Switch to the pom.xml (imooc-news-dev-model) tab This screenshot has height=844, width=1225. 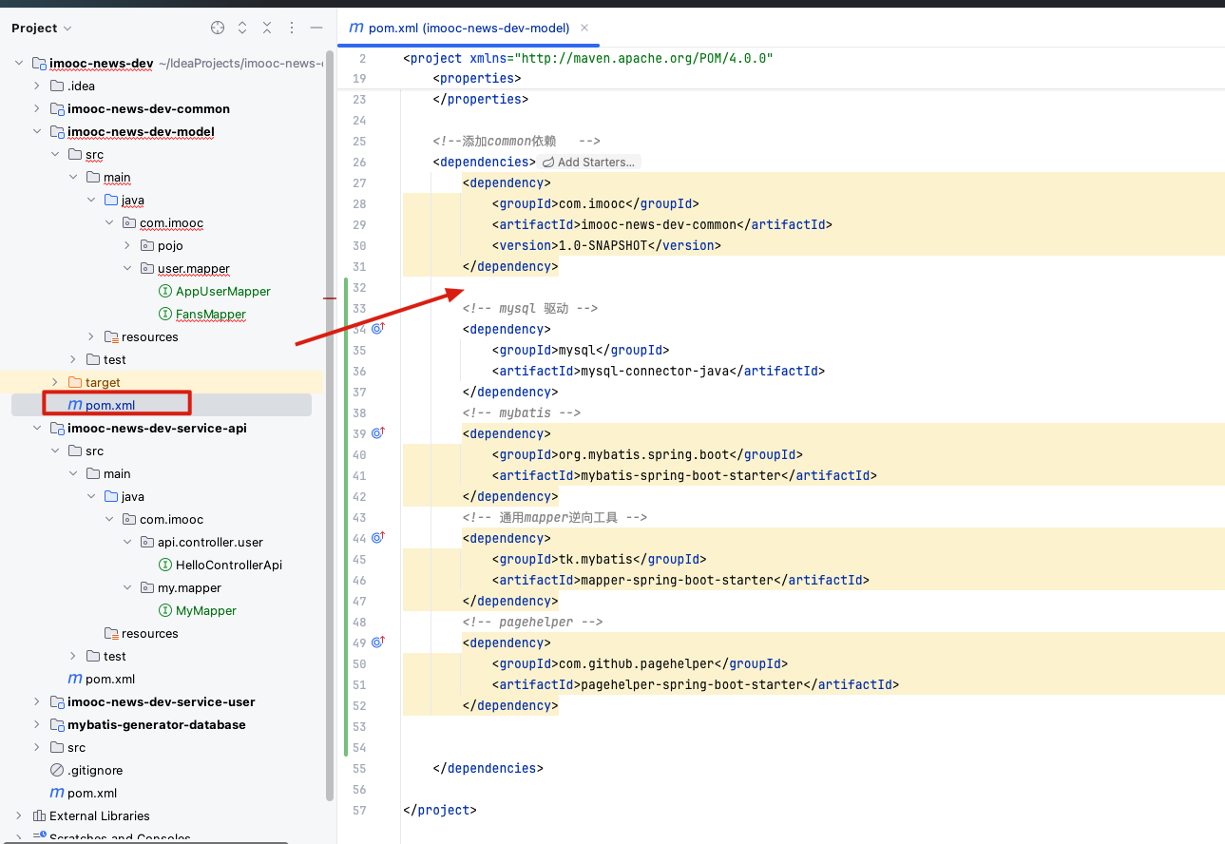coord(461,29)
